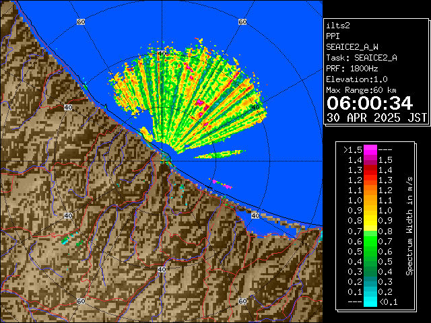Click the magenta patch inside the fan echo
This screenshot has height=323, width=431.
pyautogui.click(x=200, y=102)
